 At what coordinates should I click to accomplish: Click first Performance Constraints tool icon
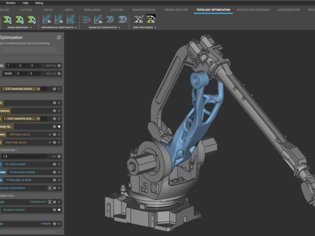pyautogui.click(x=47, y=20)
